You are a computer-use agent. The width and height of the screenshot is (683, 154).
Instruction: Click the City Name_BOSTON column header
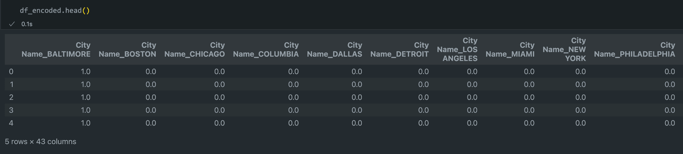tap(127, 50)
